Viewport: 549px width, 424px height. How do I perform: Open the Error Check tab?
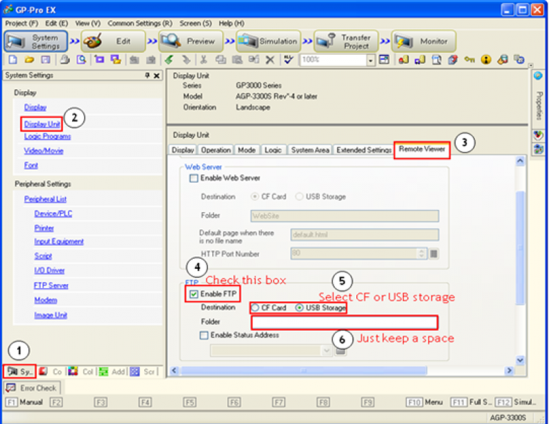32,388
